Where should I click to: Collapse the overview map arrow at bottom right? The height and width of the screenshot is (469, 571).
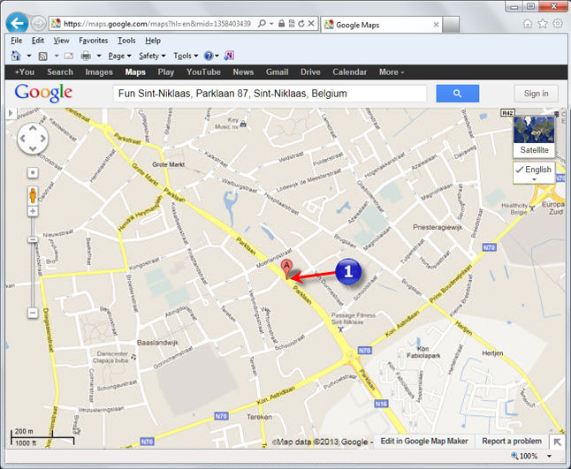557,442
